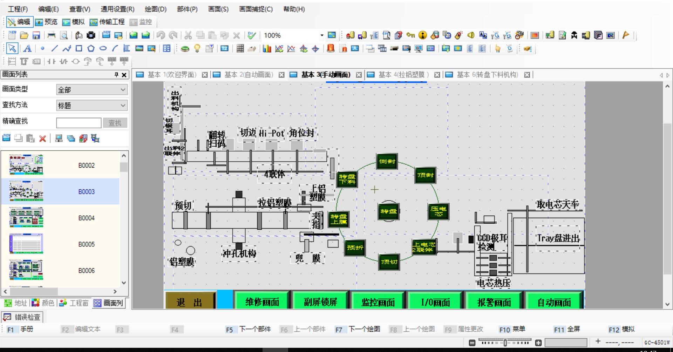Open the 查找方法 dropdown
Image resolution: width=673 pixels, height=352 pixels.
point(92,106)
